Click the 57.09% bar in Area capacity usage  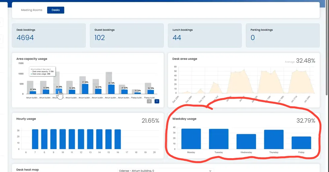tap(85, 89)
